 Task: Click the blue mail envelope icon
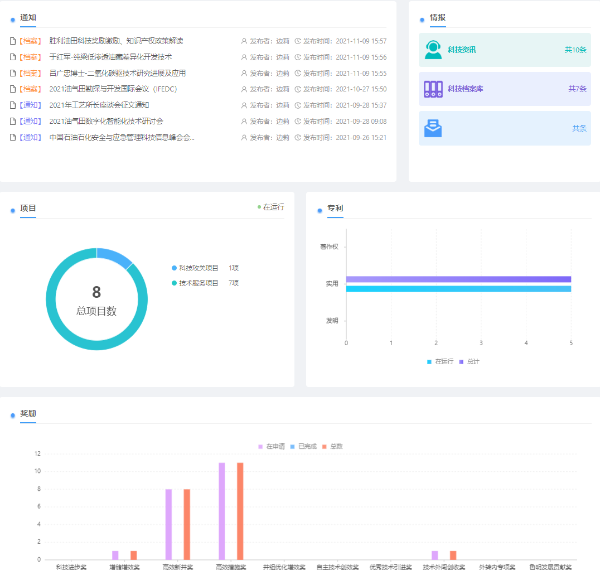(x=433, y=128)
